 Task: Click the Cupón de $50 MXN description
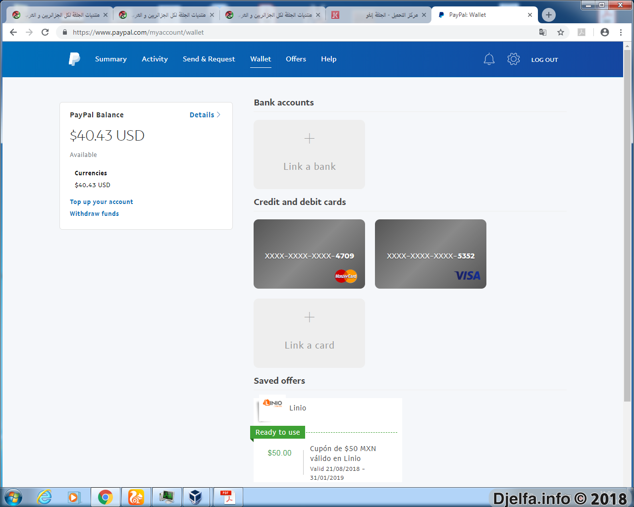click(343, 454)
